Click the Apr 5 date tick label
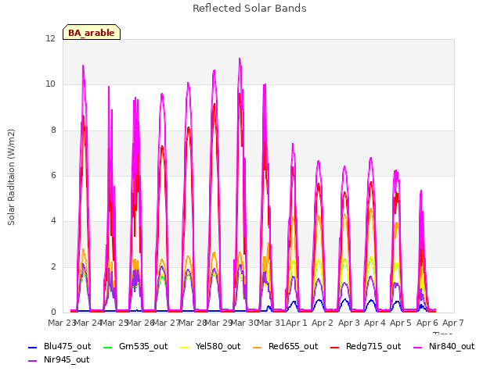501x375 pixels. tap(401, 323)
